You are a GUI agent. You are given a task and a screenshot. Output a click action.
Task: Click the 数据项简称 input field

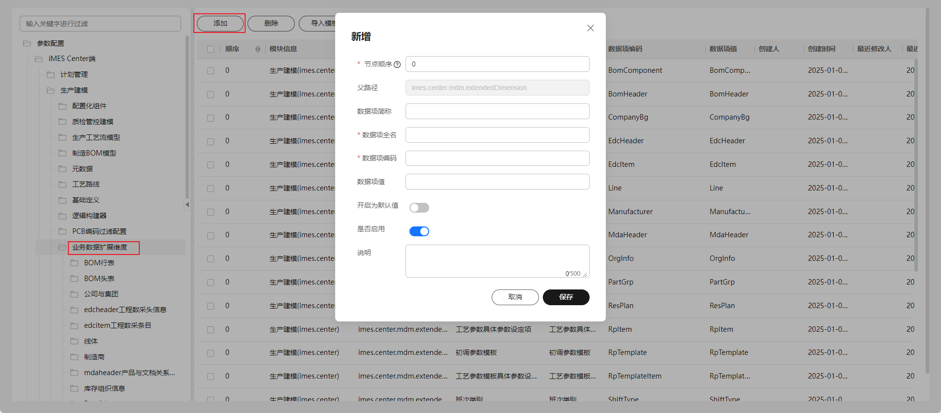pos(498,111)
